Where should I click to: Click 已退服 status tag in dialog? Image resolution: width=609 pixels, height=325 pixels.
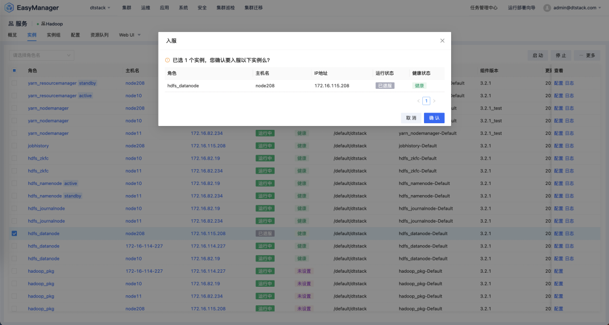click(385, 85)
